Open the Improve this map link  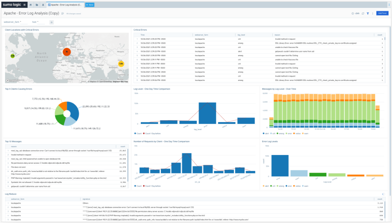(x=120, y=82)
